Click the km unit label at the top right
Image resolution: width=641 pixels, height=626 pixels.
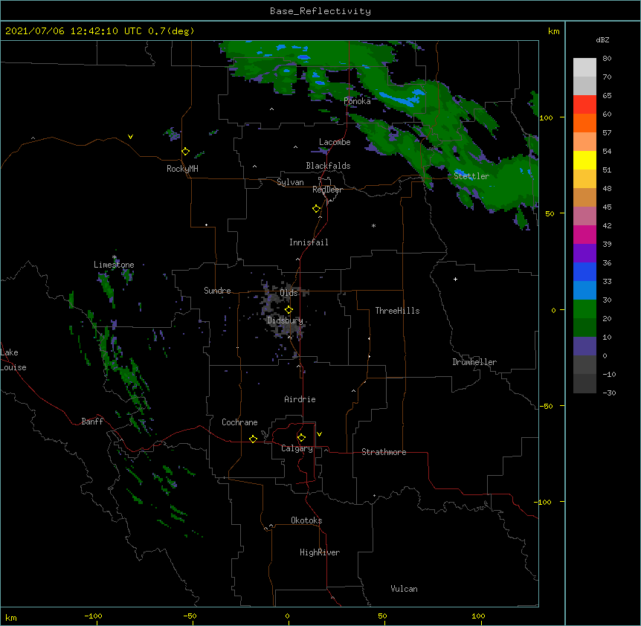[x=554, y=31]
